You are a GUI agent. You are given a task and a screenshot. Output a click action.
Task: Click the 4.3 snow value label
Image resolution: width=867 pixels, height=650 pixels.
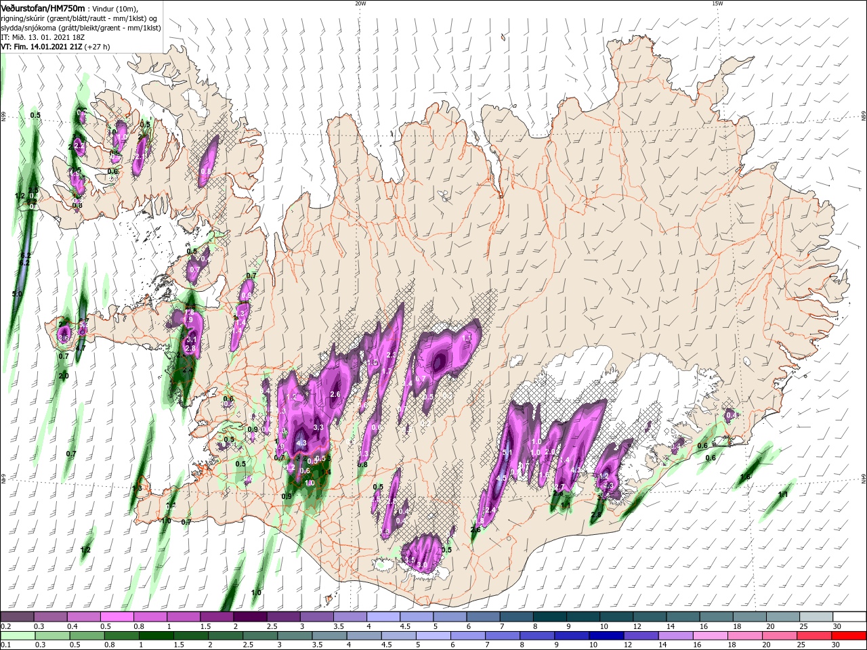(301, 443)
